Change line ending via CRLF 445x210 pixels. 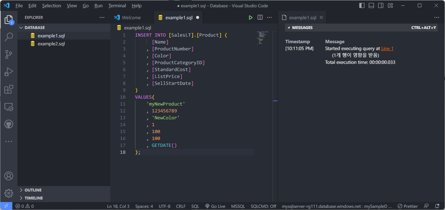(x=181, y=206)
